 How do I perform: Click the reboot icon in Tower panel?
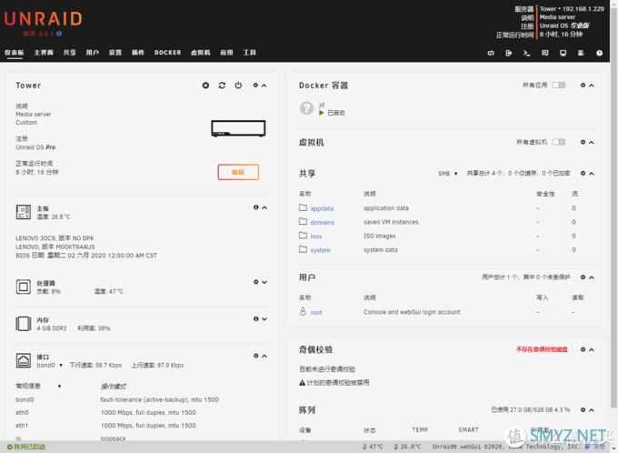tap(222, 86)
